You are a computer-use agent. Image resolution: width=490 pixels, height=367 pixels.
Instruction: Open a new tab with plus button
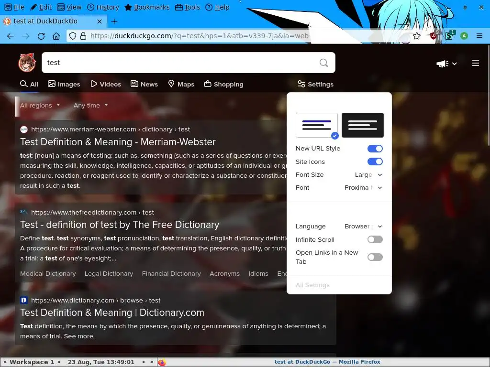pyautogui.click(x=114, y=21)
